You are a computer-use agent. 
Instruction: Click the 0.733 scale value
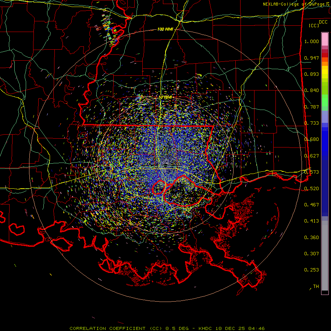(312, 123)
